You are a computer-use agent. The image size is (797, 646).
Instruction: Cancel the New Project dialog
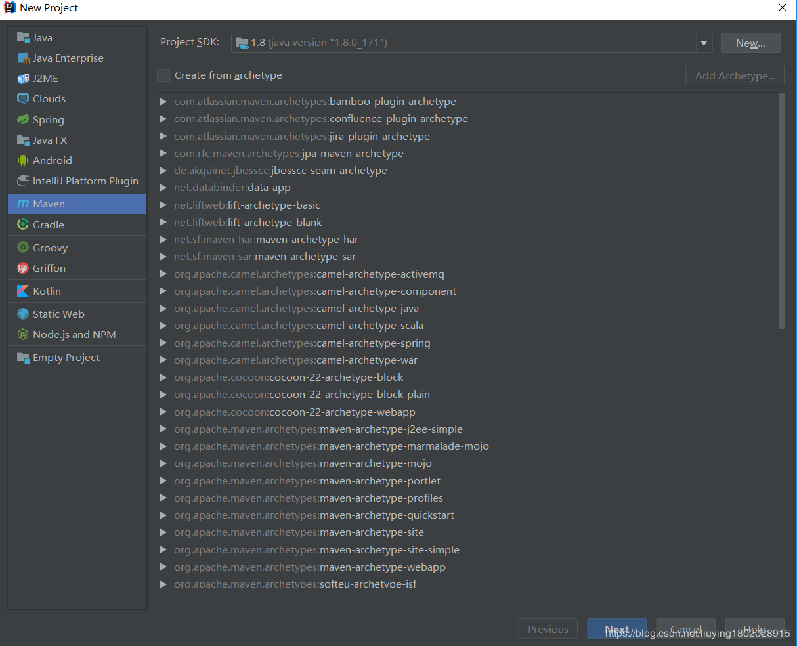[686, 629]
